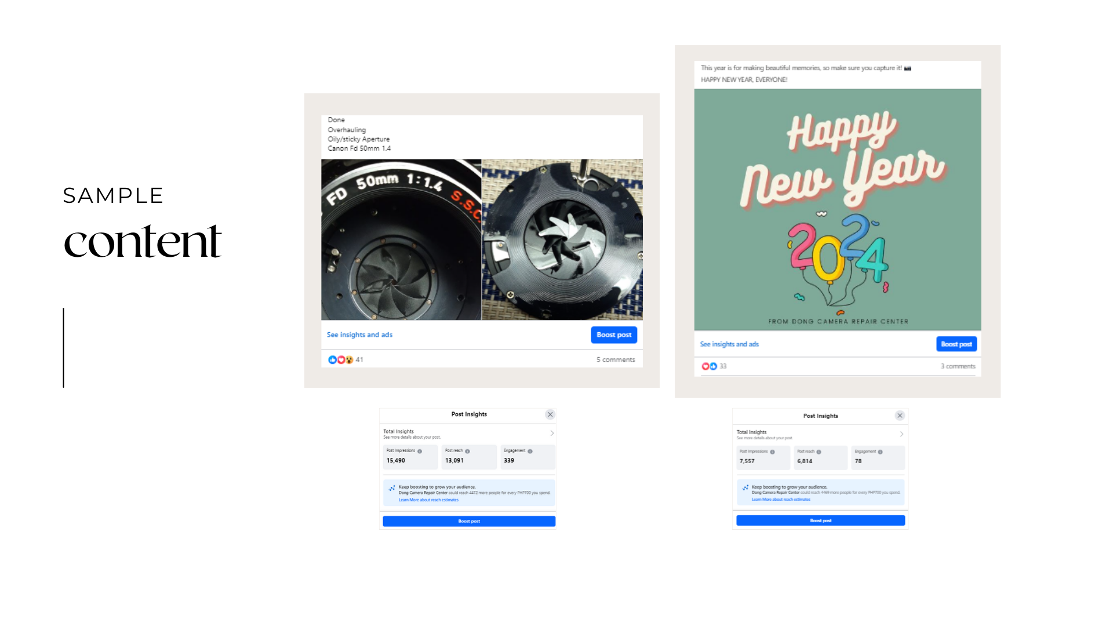
Task: Click info icon beside Engagement 78
Action: pyautogui.click(x=880, y=452)
